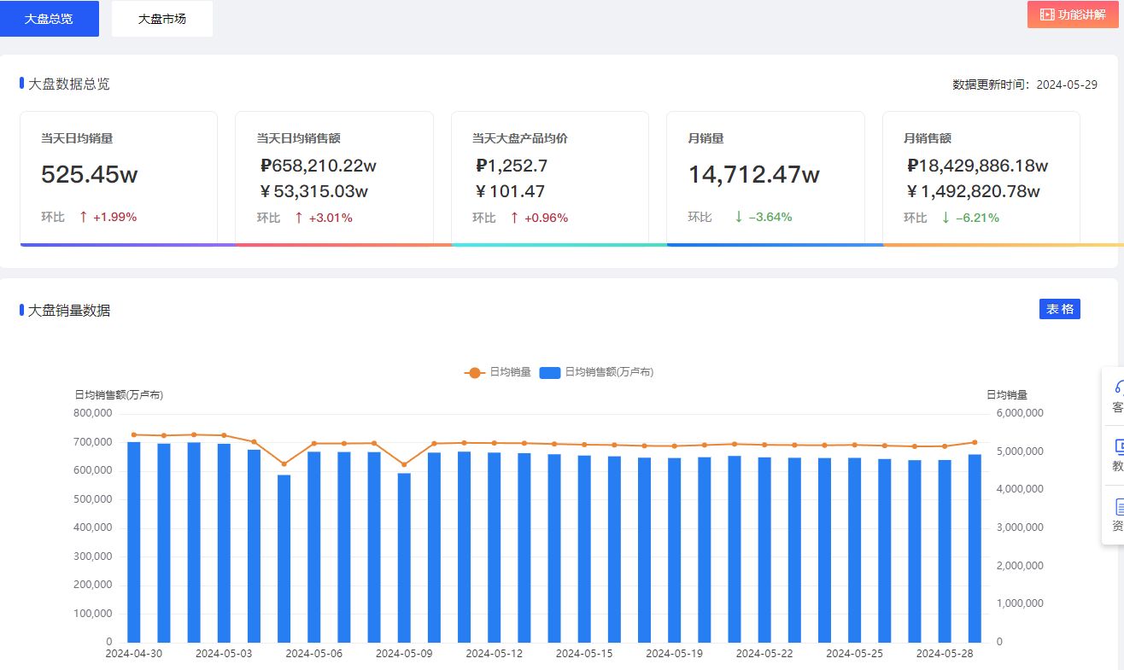
Task: Select the 当天大盘产品均价 card
Action: click(x=550, y=178)
